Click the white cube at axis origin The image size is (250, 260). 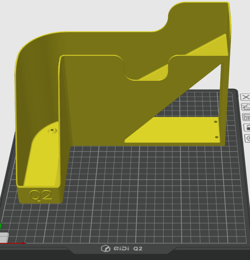tap(4, 238)
